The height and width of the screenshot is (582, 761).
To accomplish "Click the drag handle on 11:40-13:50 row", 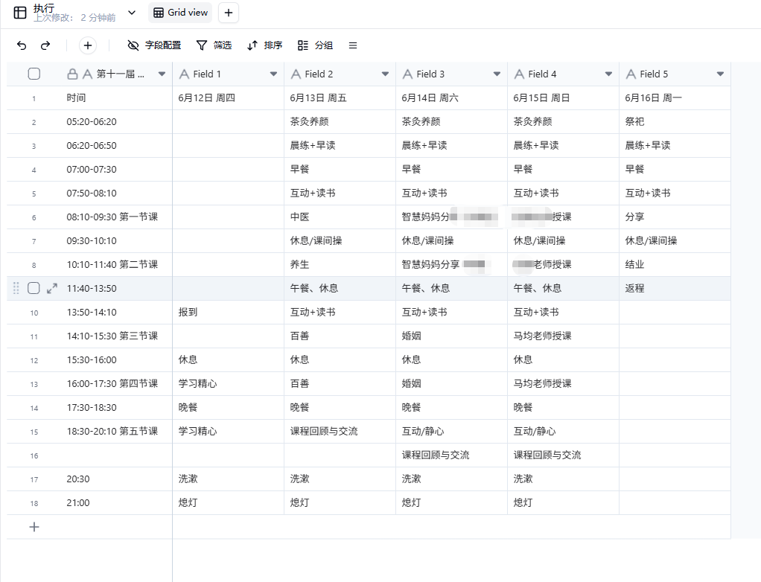I will tap(16, 288).
